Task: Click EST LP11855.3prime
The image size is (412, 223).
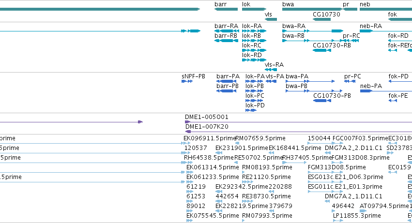Action: click(338, 221)
